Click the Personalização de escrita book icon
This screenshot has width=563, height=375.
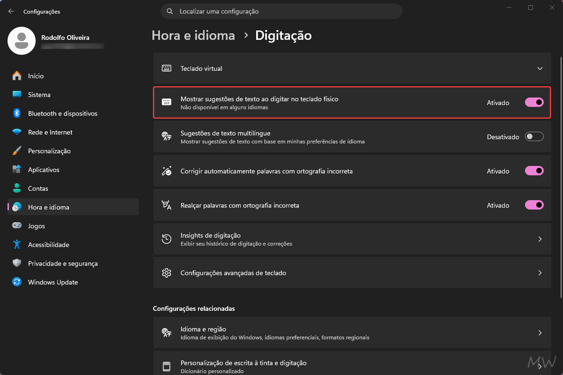pos(167,367)
